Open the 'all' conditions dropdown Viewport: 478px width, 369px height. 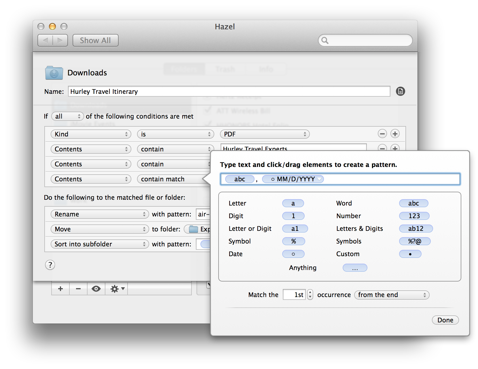tap(68, 116)
